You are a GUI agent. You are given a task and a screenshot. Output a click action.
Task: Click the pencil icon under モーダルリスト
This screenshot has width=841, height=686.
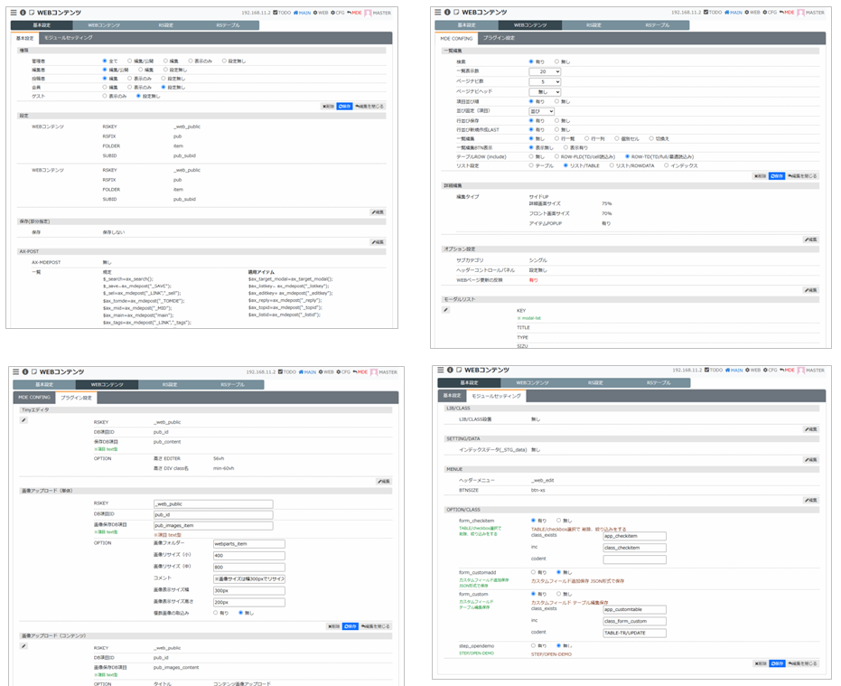[x=445, y=310]
